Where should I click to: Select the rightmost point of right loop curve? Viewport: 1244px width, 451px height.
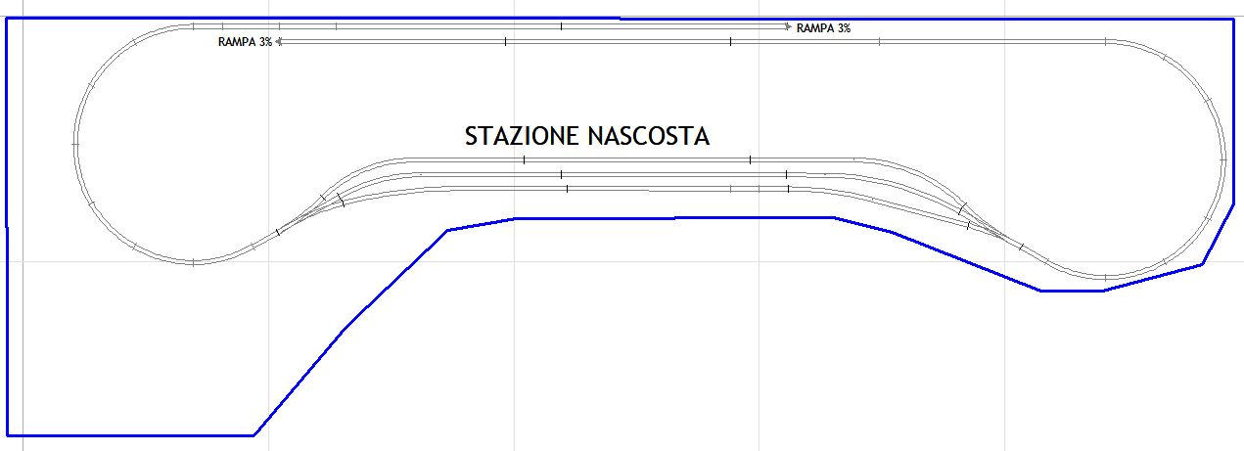coord(1223,157)
